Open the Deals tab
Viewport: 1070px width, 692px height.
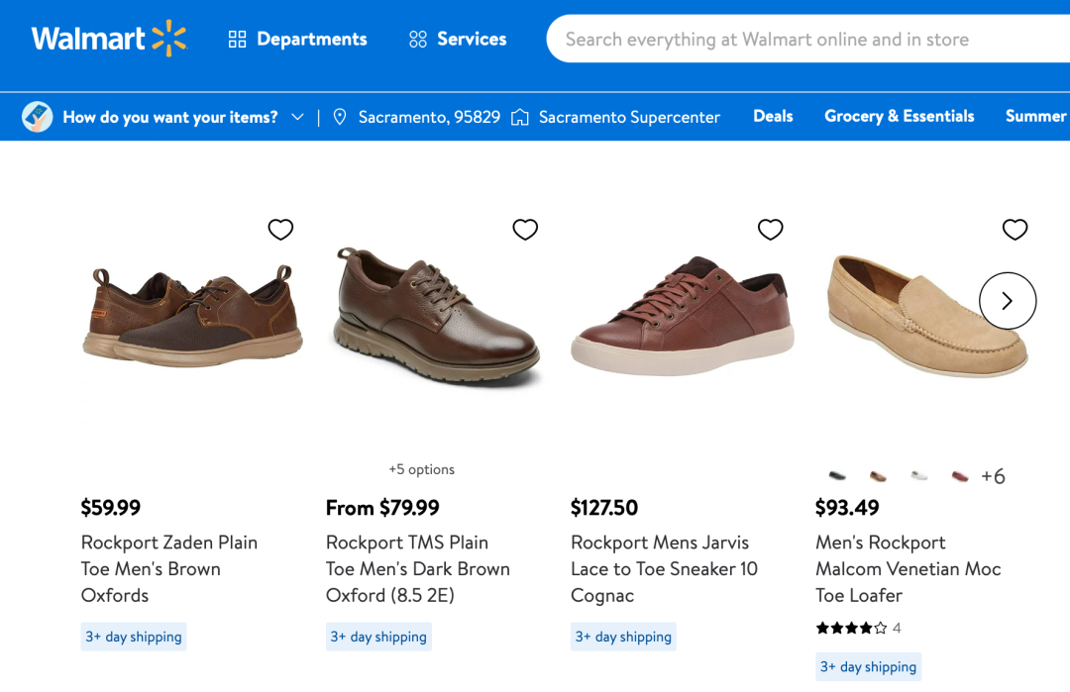pos(773,116)
